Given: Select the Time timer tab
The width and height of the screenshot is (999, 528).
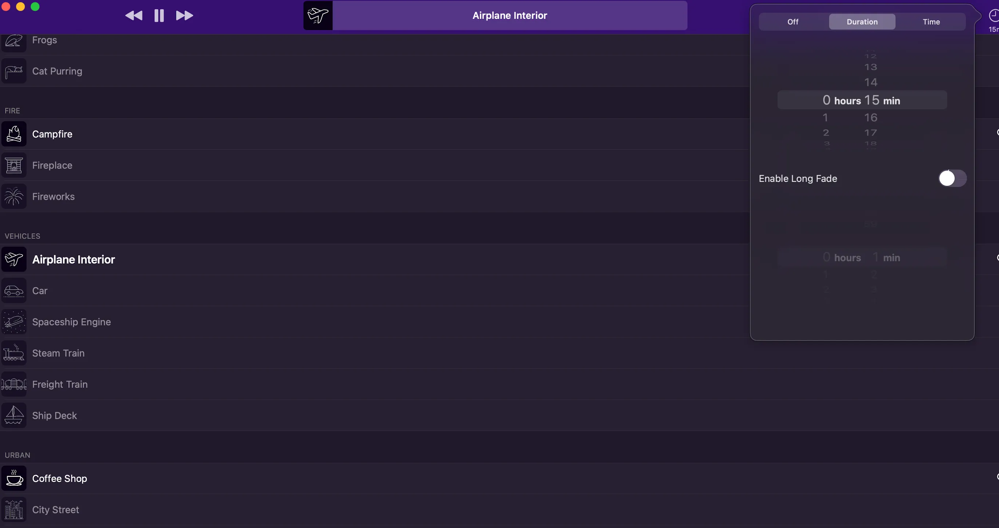Looking at the screenshot, I should tap(931, 22).
